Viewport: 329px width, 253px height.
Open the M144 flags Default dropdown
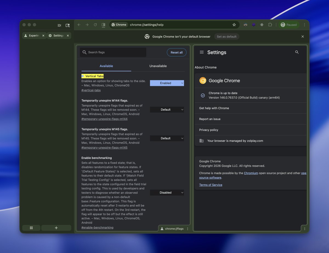(x=167, y=110)
